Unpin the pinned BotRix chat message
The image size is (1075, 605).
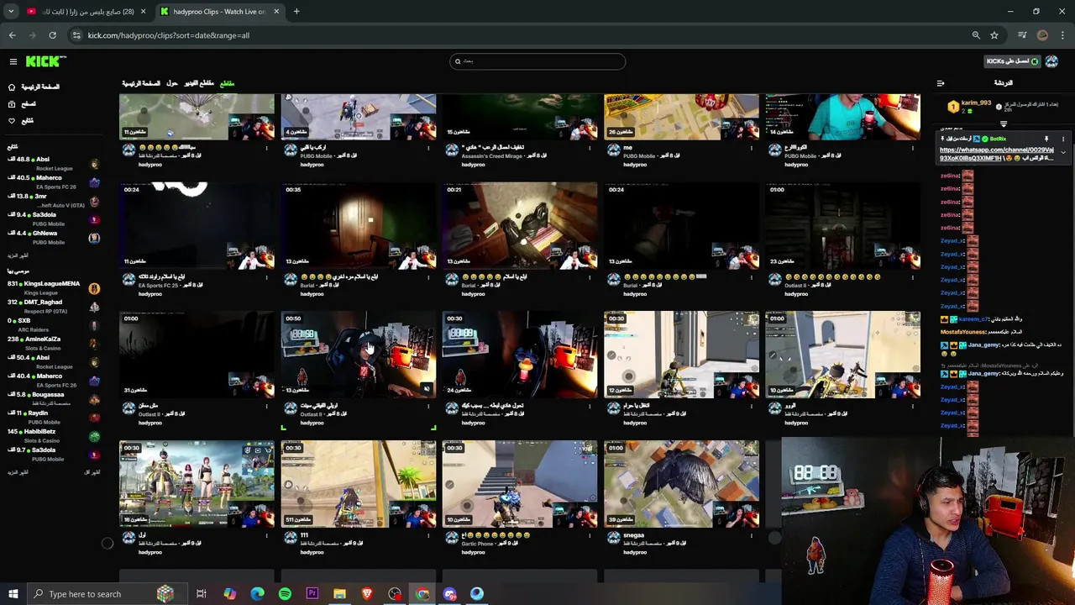(1046, 139)
